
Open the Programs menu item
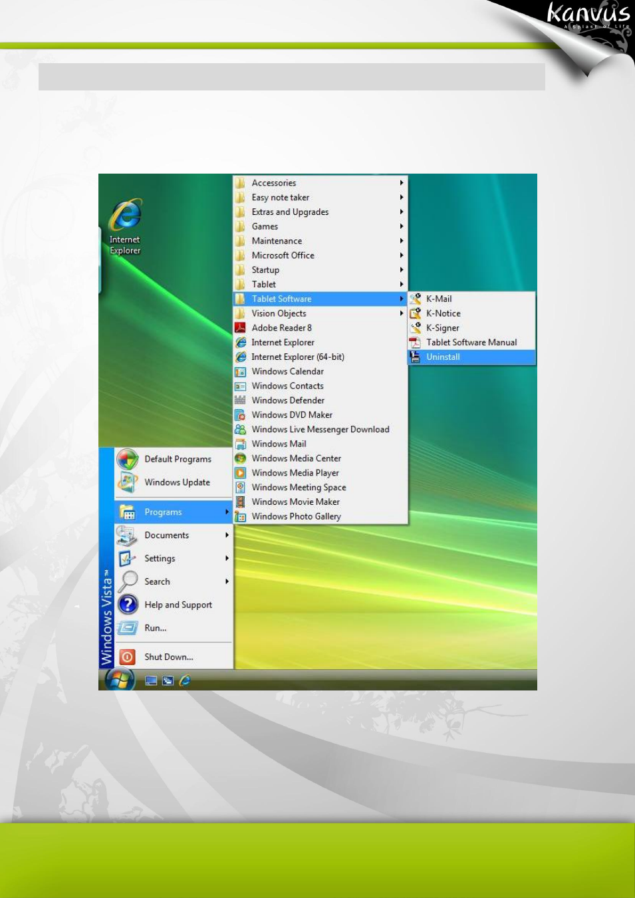tap(174, 512)
